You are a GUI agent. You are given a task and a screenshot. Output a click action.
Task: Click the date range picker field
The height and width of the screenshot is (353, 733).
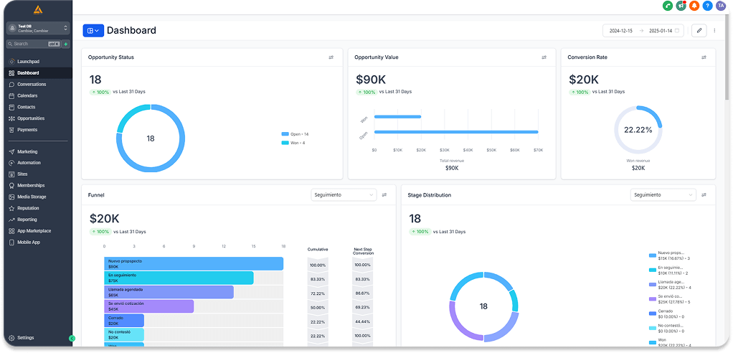point(643,31)
